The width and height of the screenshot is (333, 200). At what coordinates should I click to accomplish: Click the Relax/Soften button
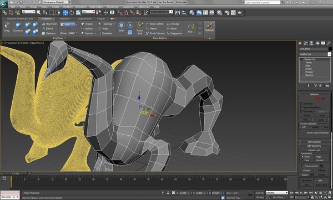coord(155,24)
